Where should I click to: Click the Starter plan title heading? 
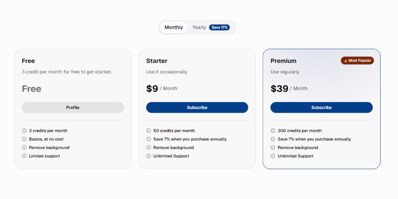pyautogui.click(x=157, y=61)
